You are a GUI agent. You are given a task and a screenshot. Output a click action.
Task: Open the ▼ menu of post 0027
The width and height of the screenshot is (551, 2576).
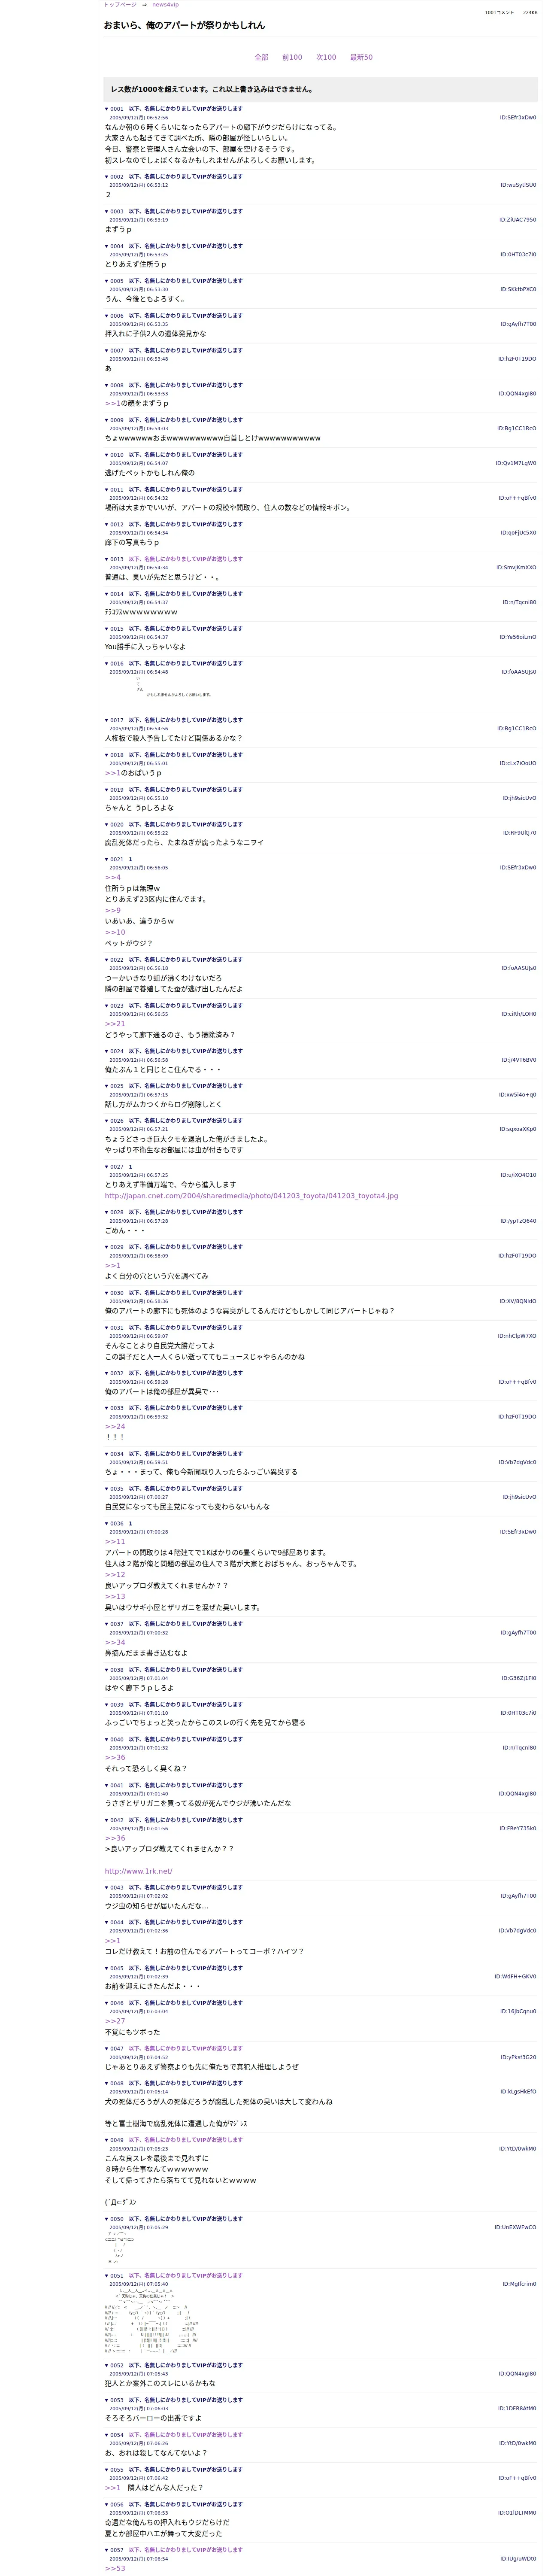(x=107, y=1166)
